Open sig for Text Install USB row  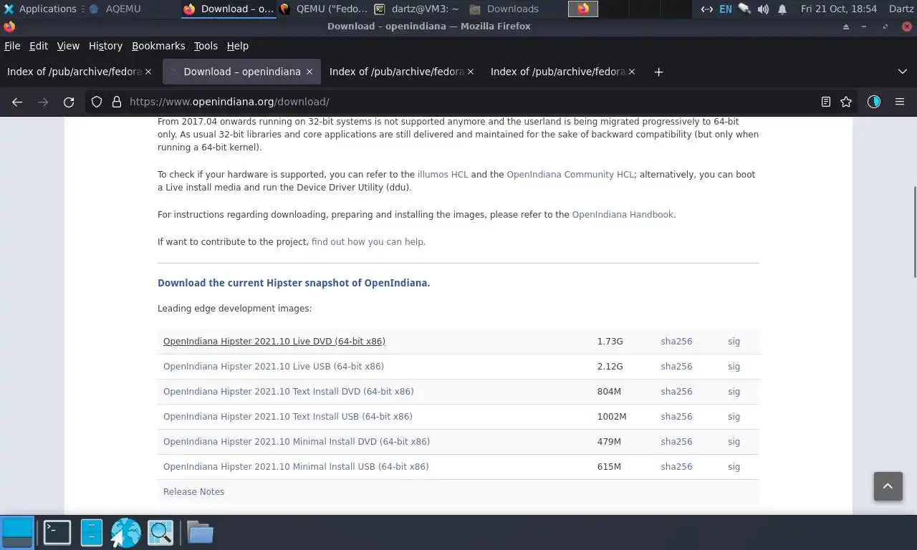coord(734,417)
